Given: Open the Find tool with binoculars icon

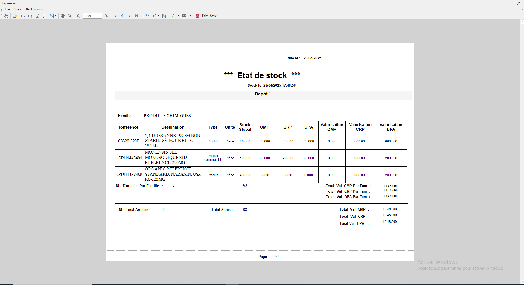Looking at the screenshot, I should (x=6, y=16).
